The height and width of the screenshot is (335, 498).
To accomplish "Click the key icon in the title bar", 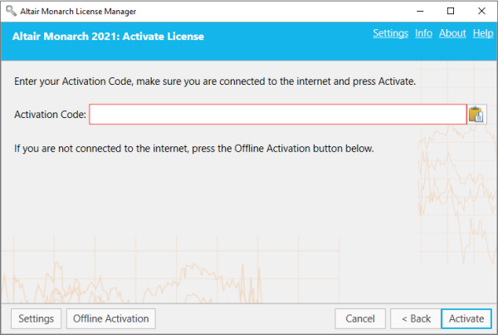I will [10, 11].
